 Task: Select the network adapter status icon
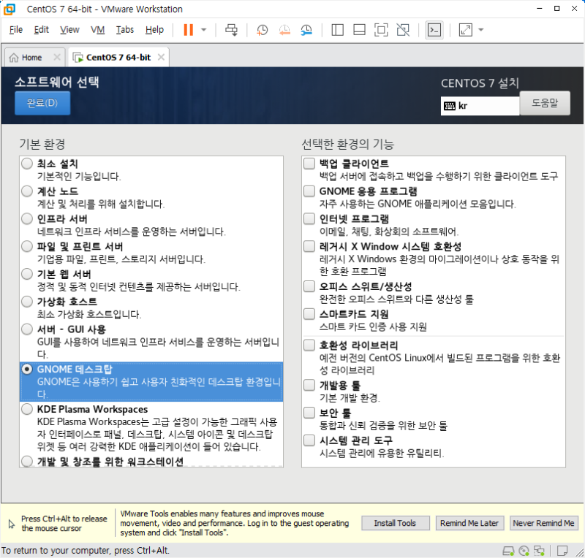point(539,551)
